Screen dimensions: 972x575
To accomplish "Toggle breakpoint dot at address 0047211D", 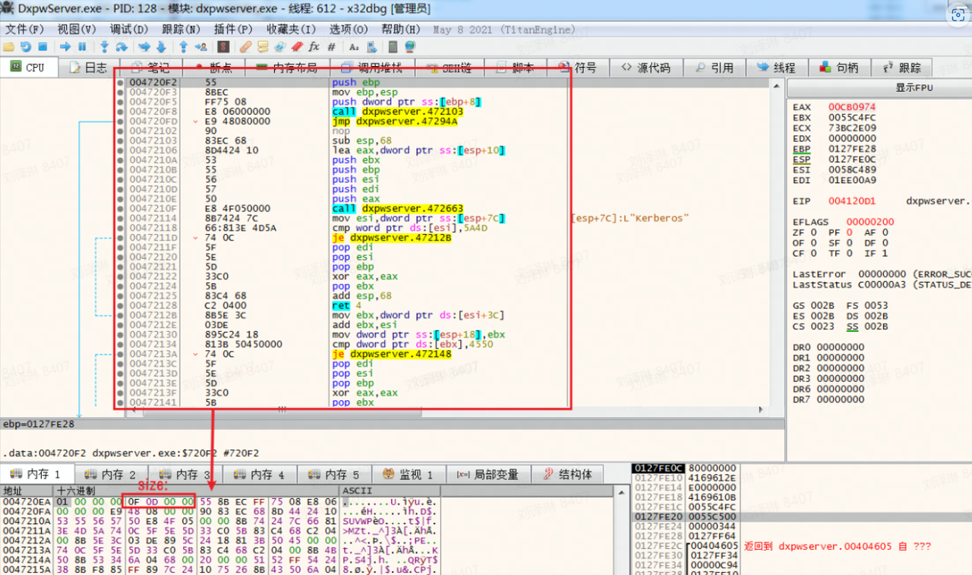I will [x=121, y=237].
